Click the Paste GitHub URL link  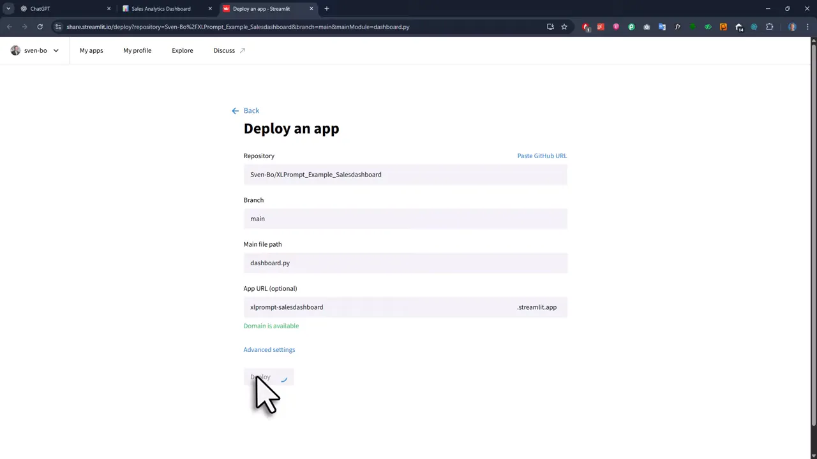541,156
